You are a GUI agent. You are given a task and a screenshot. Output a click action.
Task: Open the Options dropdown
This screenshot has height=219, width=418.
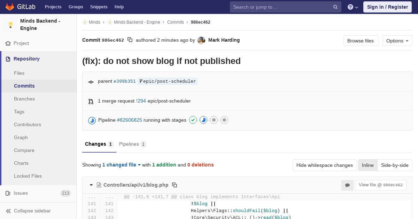pos(397,41)
